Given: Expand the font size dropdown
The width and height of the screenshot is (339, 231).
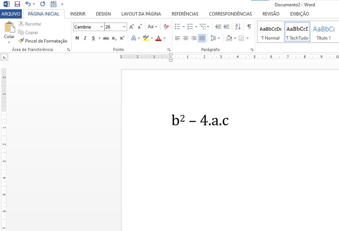Looking at the screenshot, I should pos(124,27).
